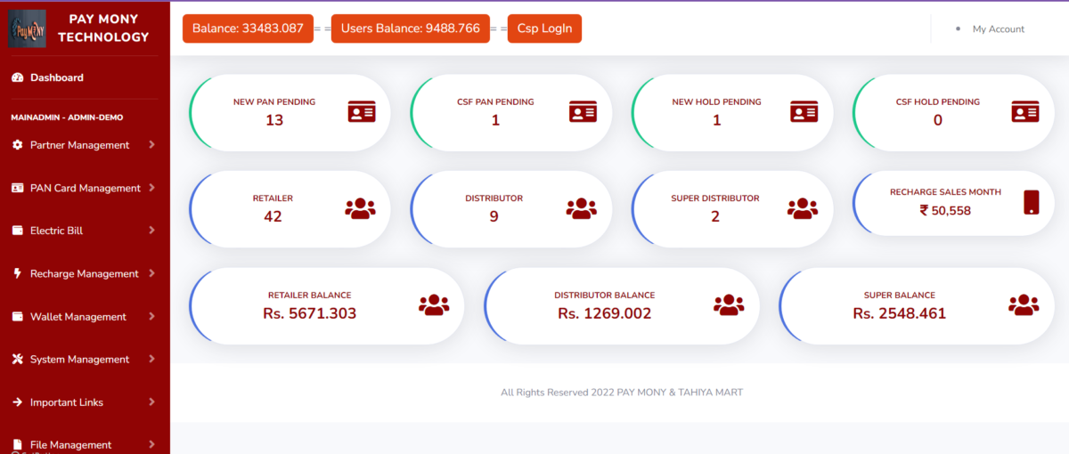Screen dimensions: 1069x454
Task: Click the All Rights Reserved footer text
Action: tap(622, 392)
